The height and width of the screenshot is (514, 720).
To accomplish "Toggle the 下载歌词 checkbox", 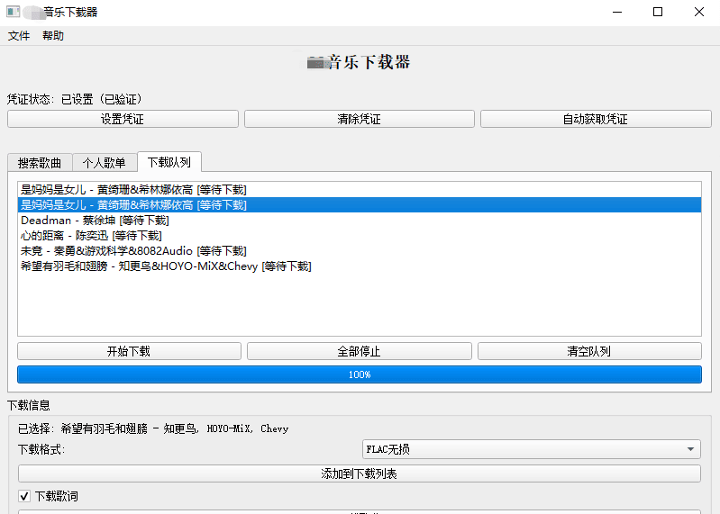I will tap(24, 496).
